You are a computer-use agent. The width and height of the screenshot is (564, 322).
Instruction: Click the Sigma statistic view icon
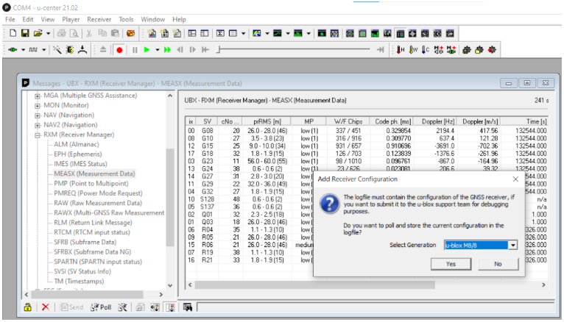(x=220, y=33)
